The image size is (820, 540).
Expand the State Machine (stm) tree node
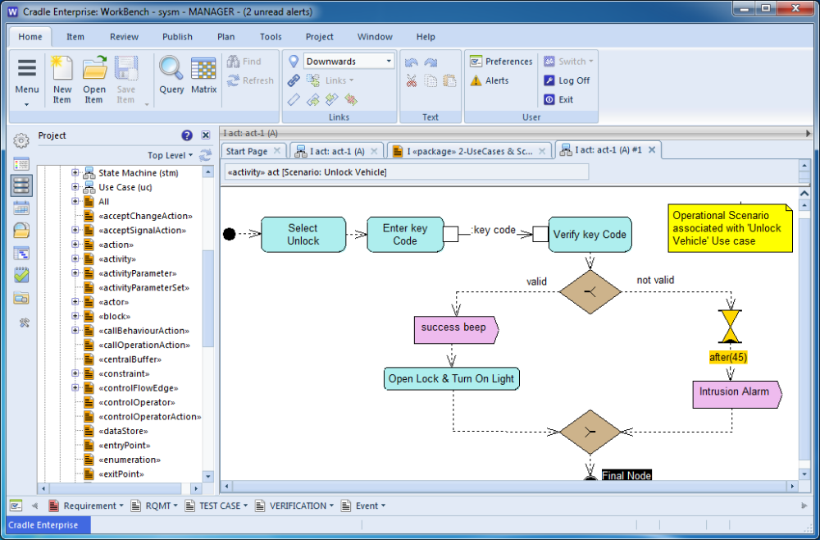[x=75, y=173]
